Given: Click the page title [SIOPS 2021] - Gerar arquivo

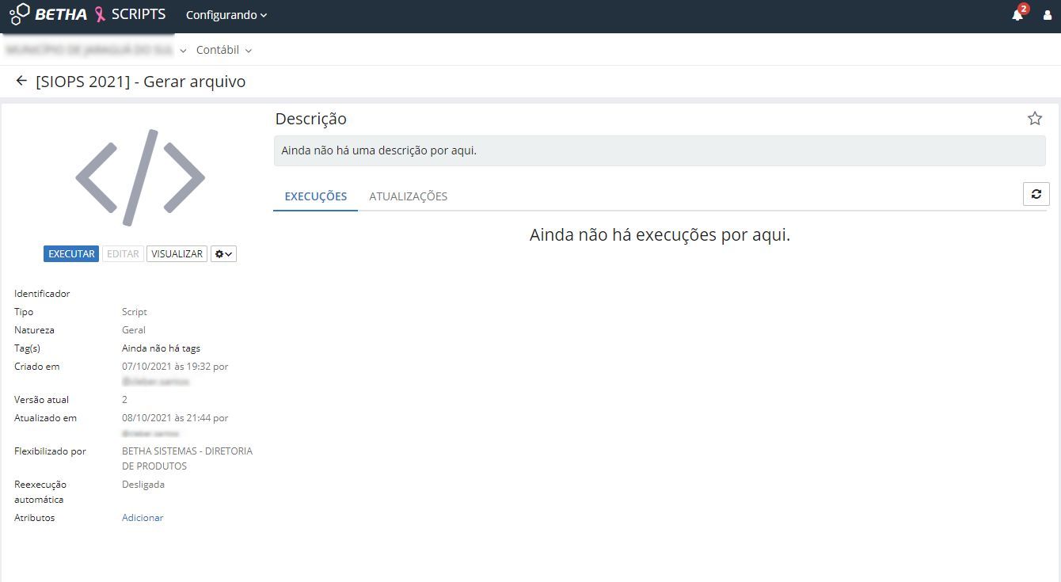Looking at the screenshot, I should click(x=141, y=82).
